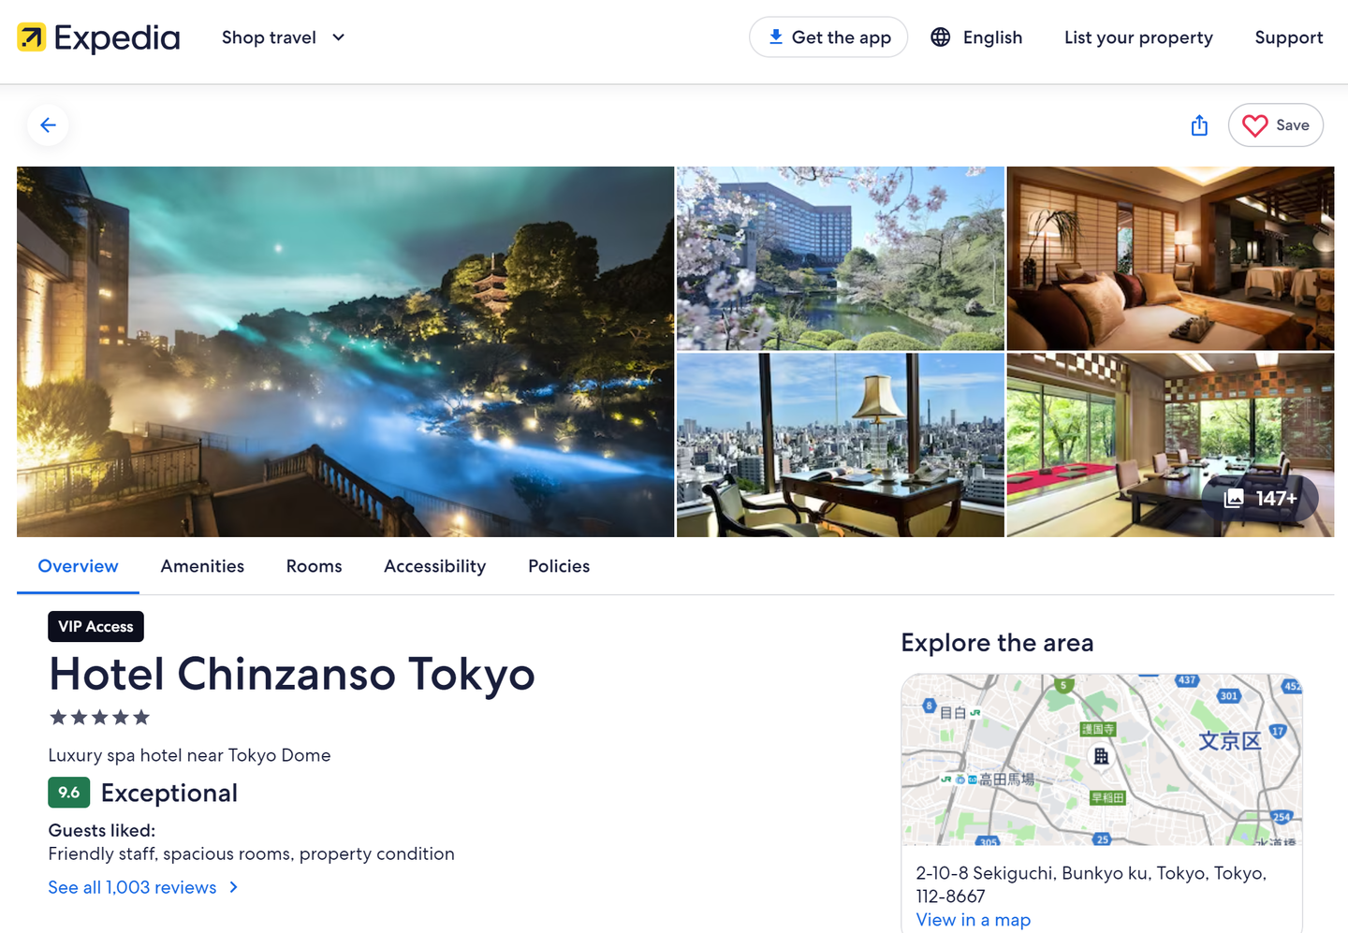The height and width of the screenshot is (933, 1348).
Task: Open the cherry blossom hotel photo
Action: click(x=840, y=258)
